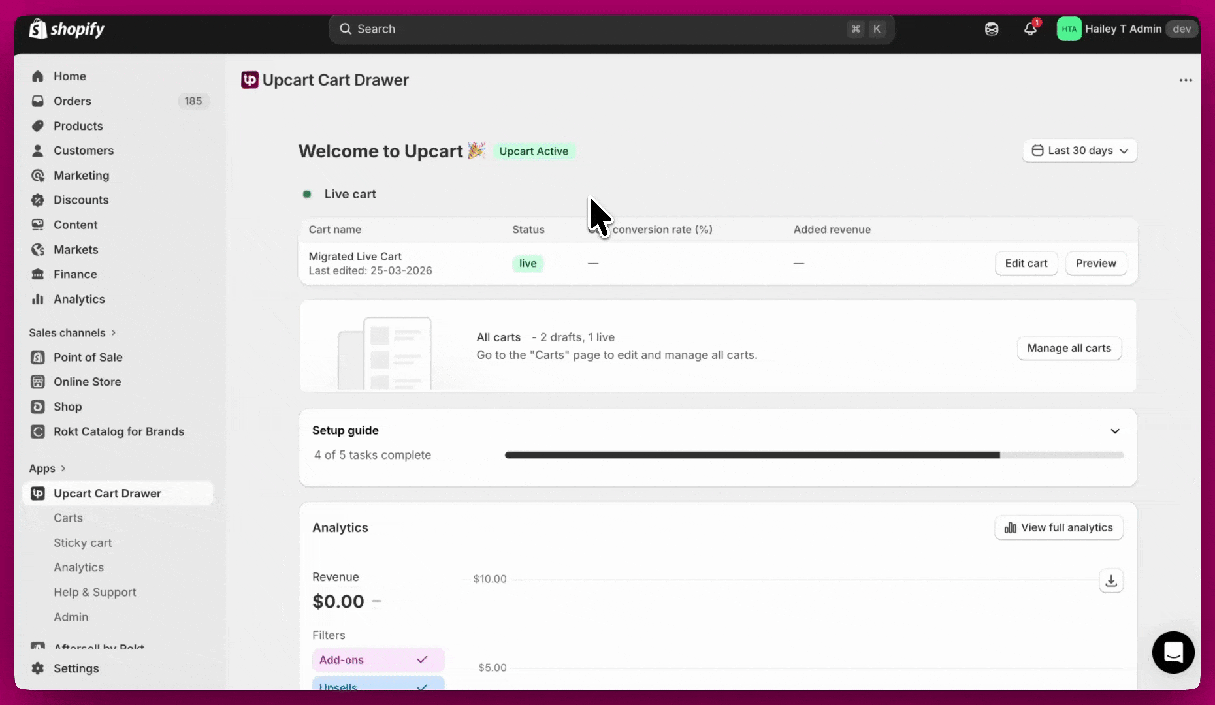The height and width of the screenshot is (705, 1215).
Task: Click 4 of 5 tasks complete text
Action: point(372,455)
